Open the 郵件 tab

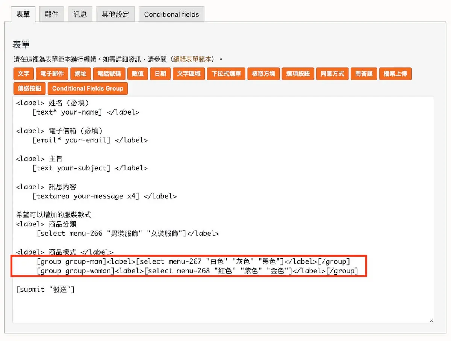(51, 14)
